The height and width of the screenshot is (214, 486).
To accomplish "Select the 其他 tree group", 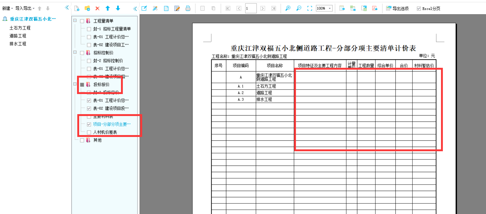I will pyautogui.click(x=97, y=140).
